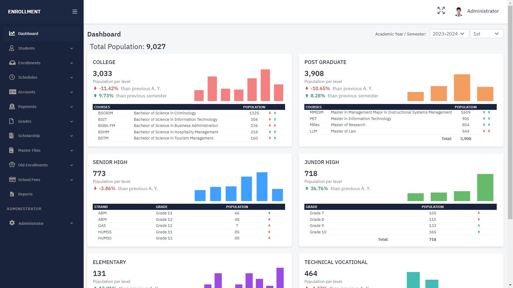513x288 pixels.
Task: Toggle the hamburger sidebar menu icon
Action: [x=75, y=12]
